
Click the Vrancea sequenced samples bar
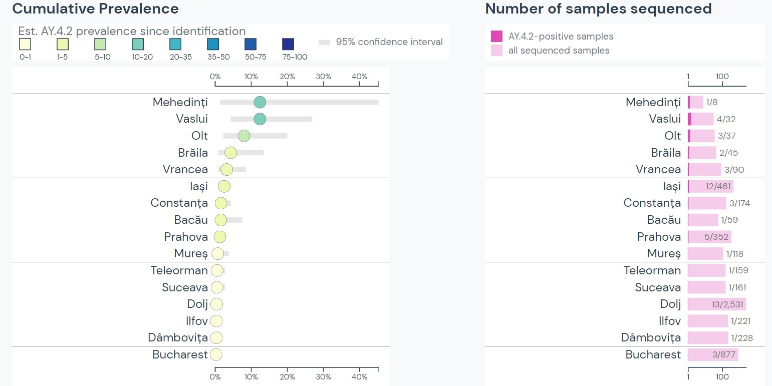[x=705, y=169]
